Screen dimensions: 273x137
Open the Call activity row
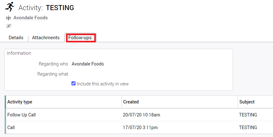[x=11, y=128]
